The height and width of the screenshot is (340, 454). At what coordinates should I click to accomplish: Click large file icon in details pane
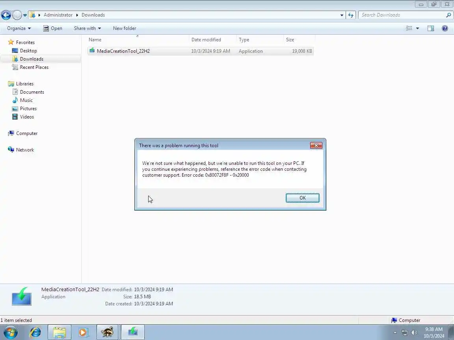point(21,296)
